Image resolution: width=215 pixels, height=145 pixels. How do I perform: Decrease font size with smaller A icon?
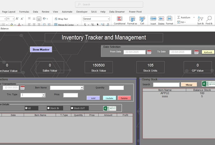coord(22,19)
